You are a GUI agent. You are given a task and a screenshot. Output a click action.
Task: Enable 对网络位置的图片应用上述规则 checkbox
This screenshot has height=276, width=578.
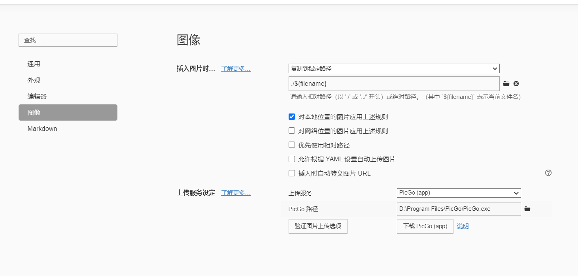coord(292,131)
